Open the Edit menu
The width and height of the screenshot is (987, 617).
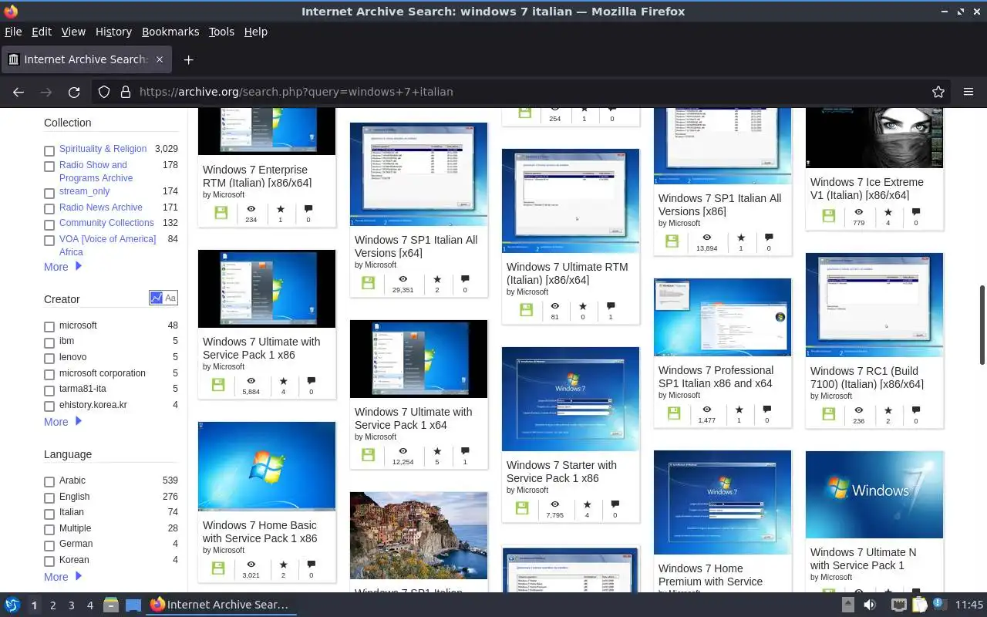pos(42,32)
